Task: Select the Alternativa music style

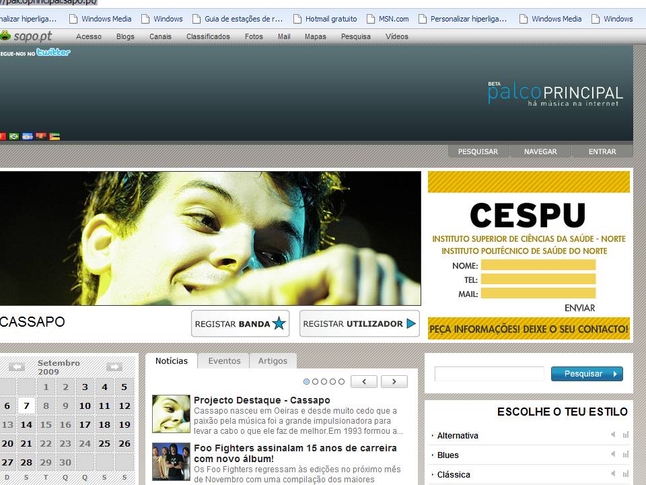Action: (458, 436)
